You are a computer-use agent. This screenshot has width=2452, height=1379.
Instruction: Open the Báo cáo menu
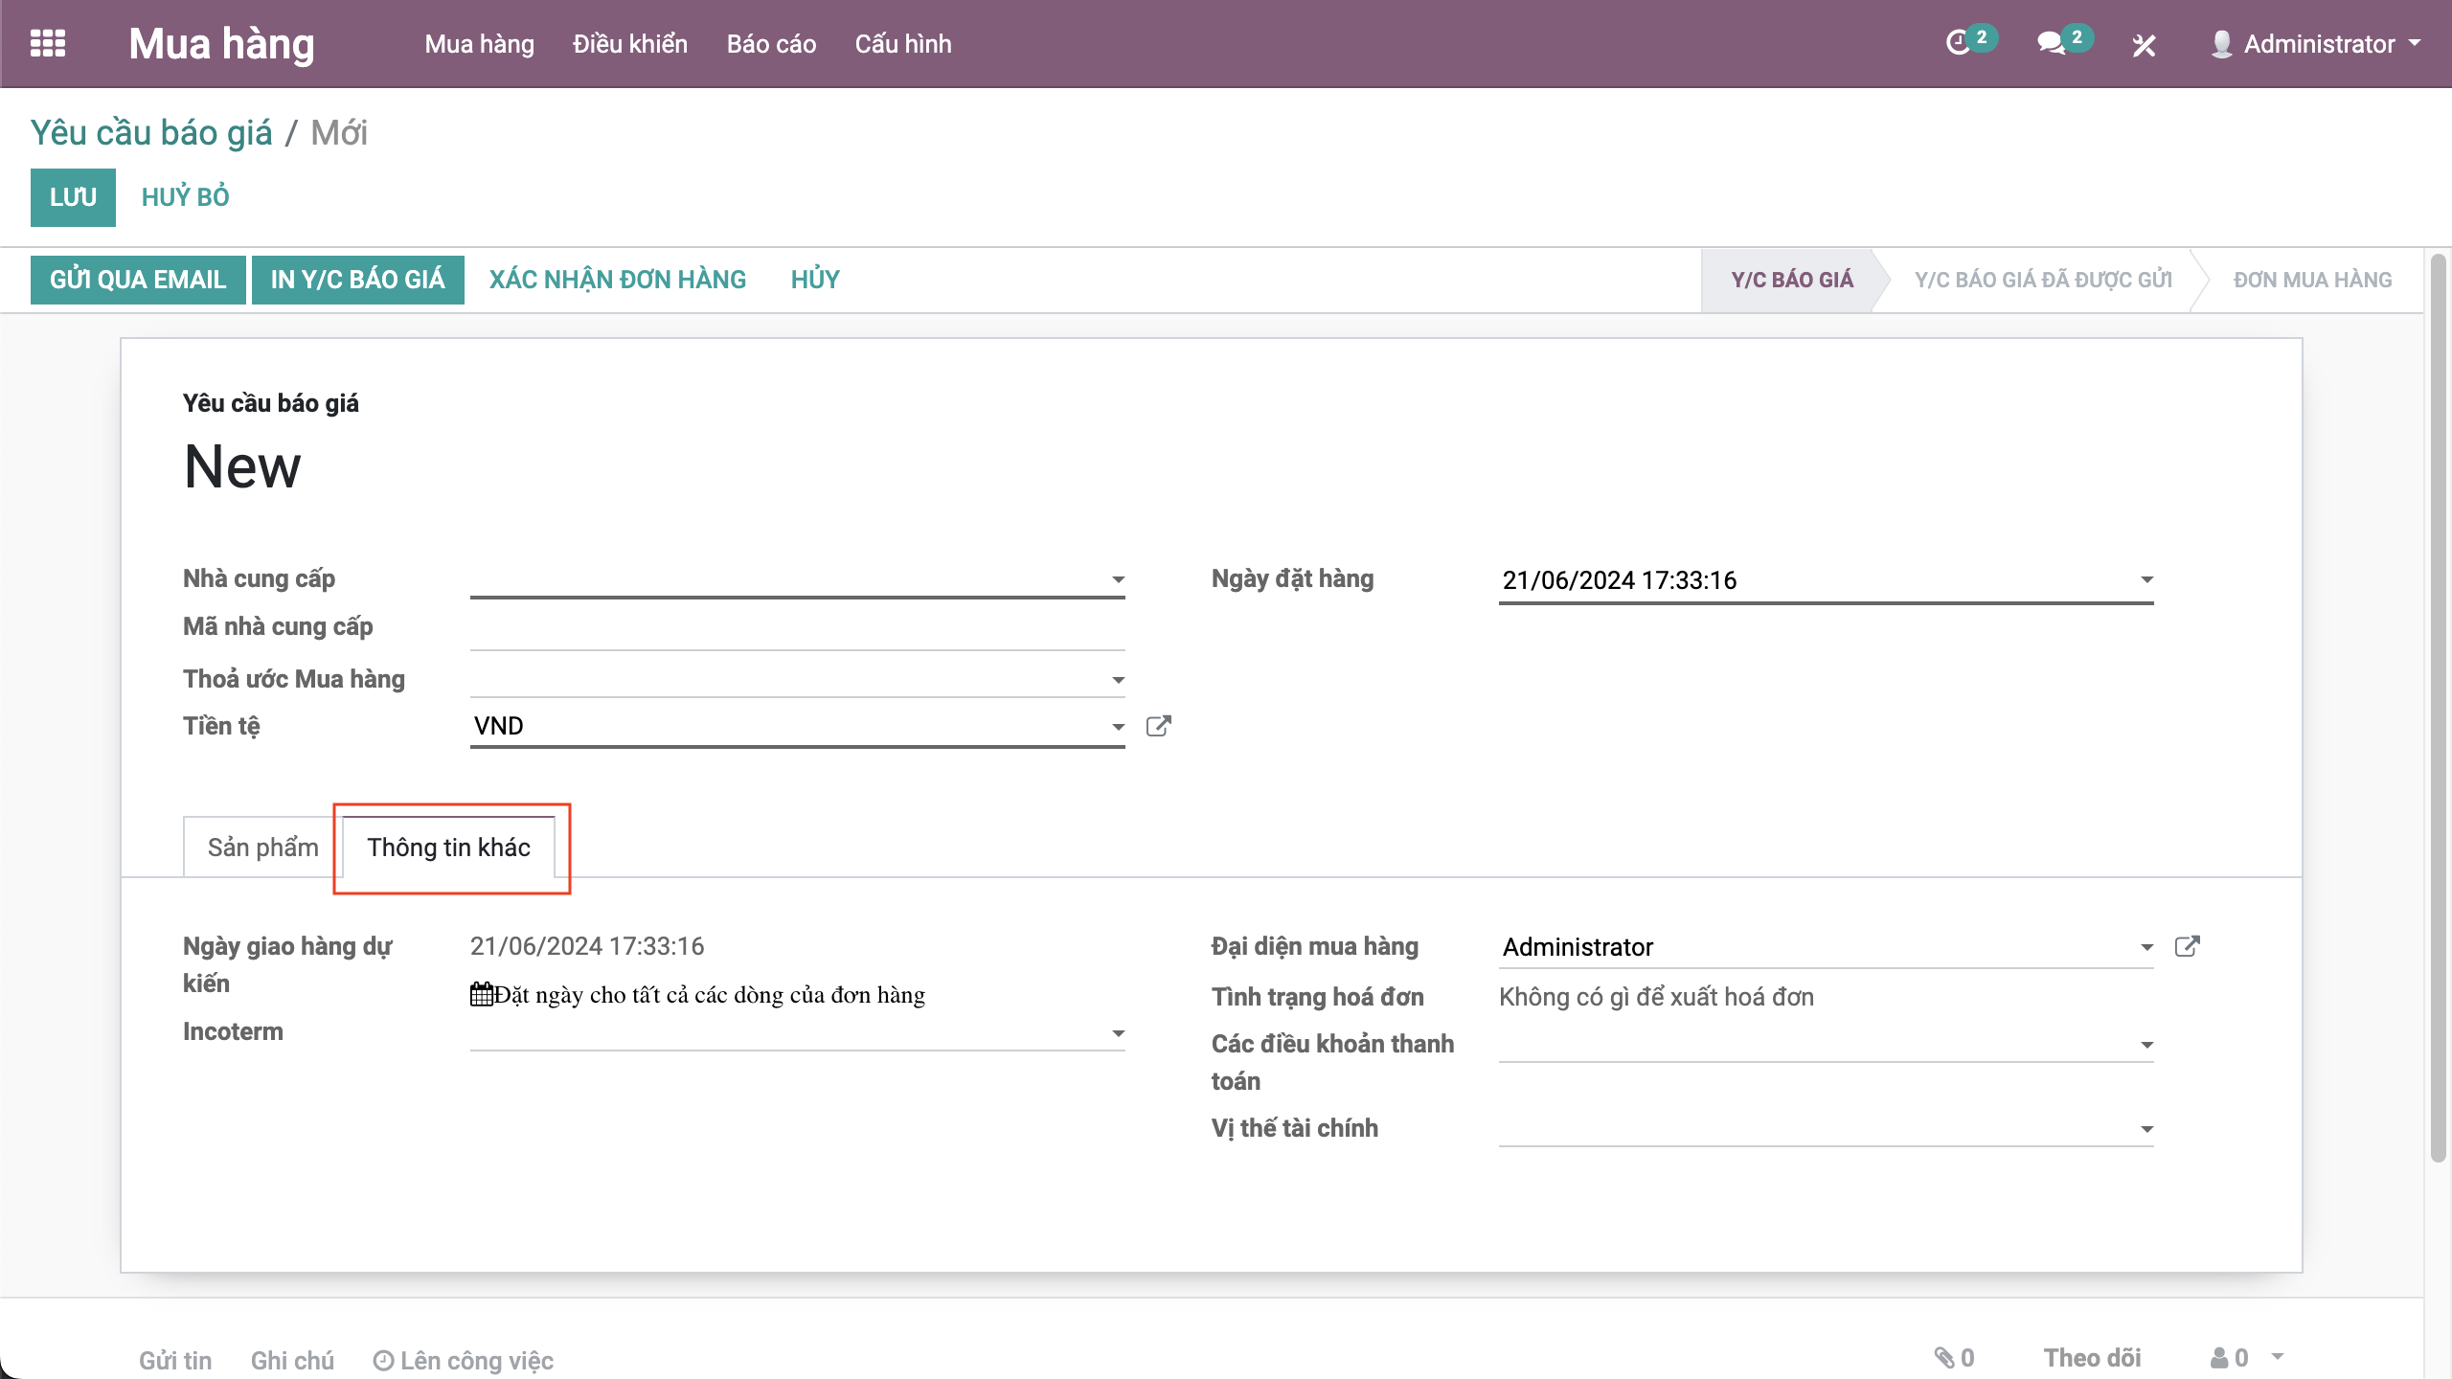[x=771, y=44]
